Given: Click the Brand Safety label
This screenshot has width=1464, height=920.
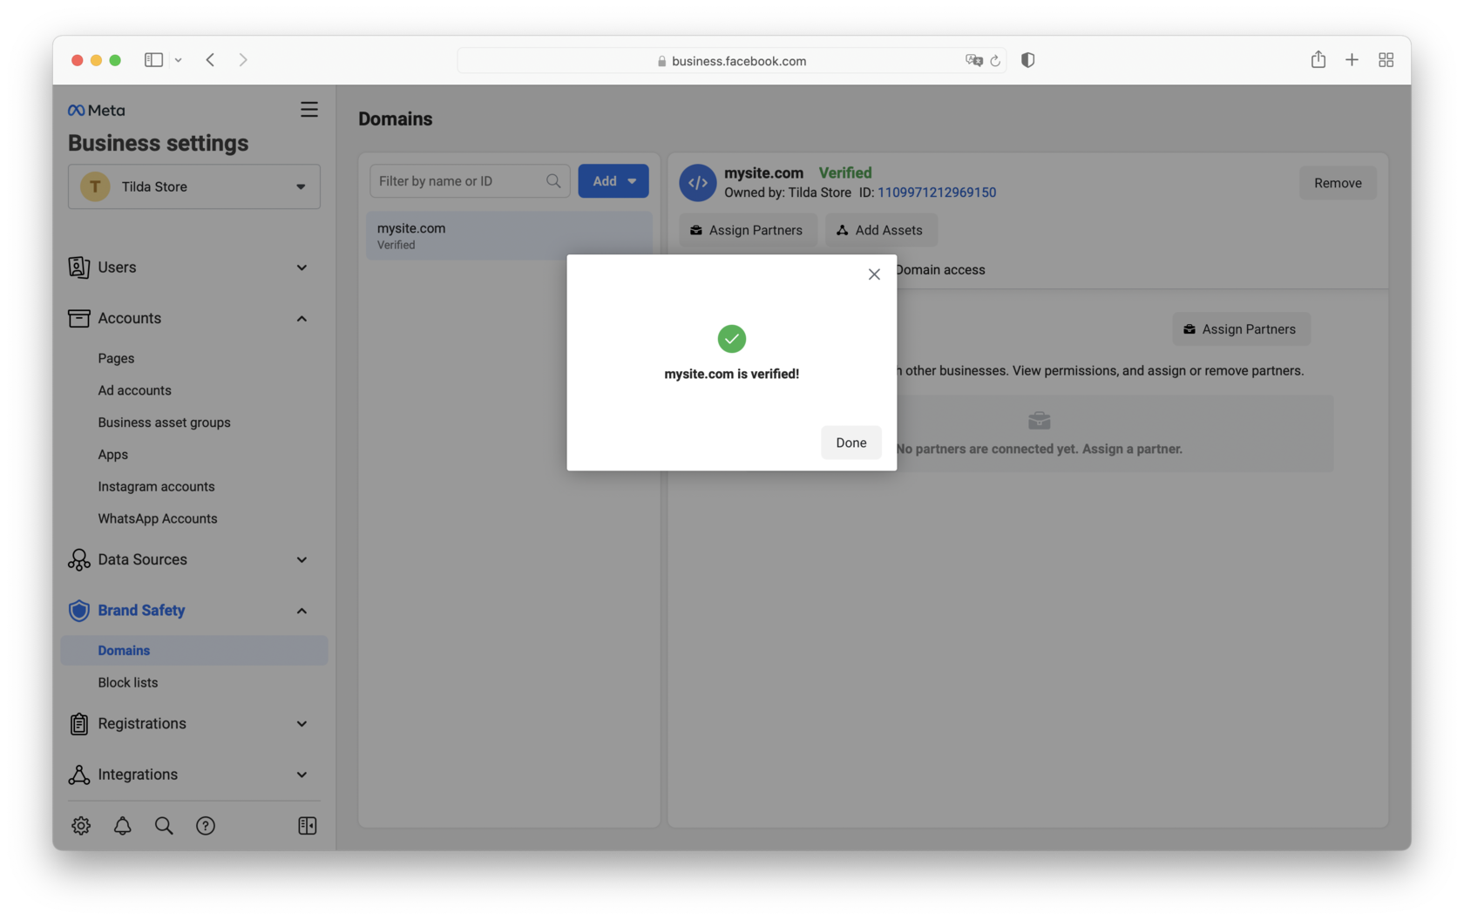Looking at the screenshot, I should pyautogui.click(x=141, y=611).
